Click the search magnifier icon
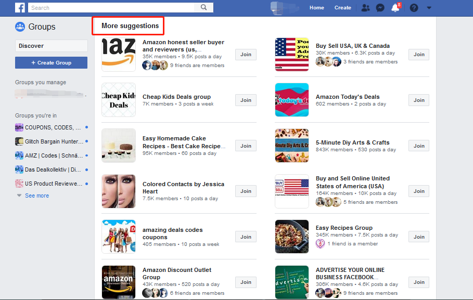This screenshot has height=300, width=473. (x=204, y=7)
